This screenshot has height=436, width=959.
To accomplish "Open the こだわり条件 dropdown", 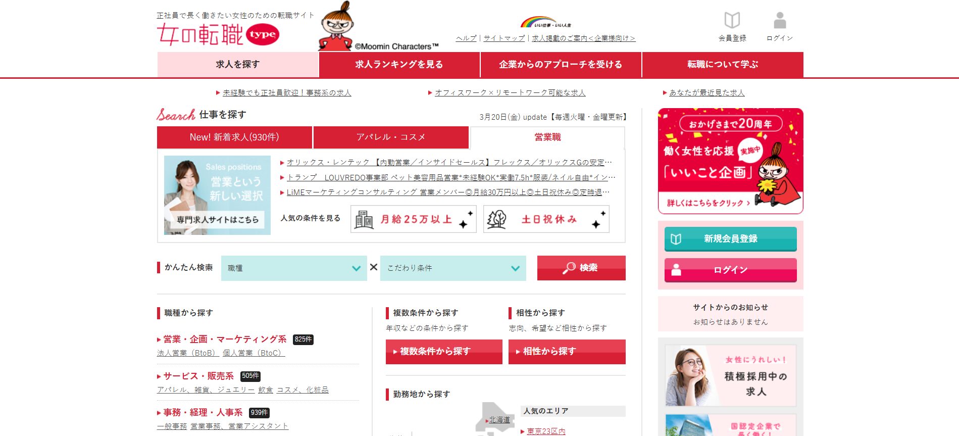I will pyautogui.click(x=453, y=268).
